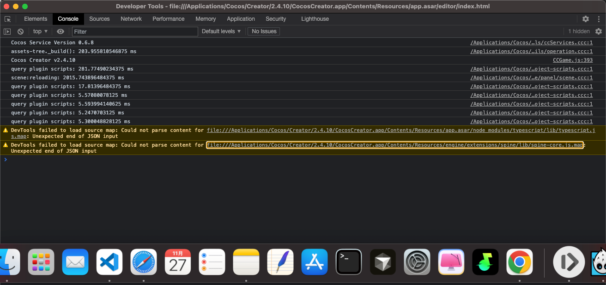Click the No Issues button
Screen dimensions: 606x285
(264, 31)
